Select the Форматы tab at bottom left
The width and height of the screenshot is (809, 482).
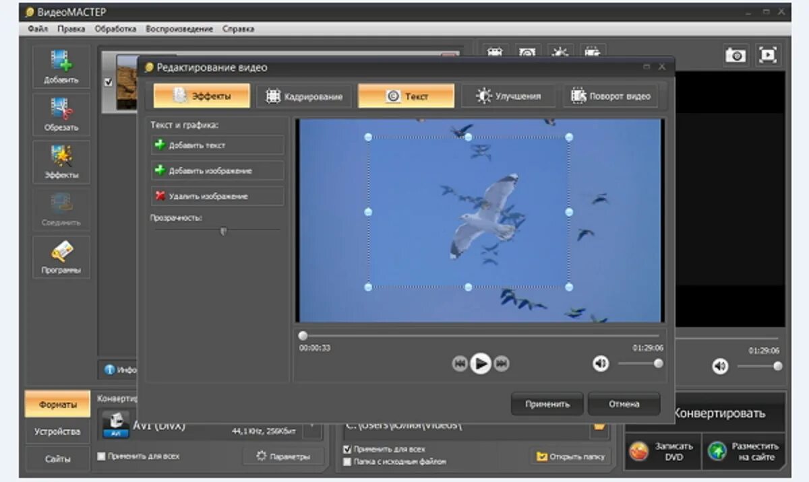57,405
